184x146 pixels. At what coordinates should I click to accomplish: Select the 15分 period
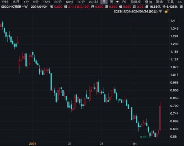click(x=46, y=2)
